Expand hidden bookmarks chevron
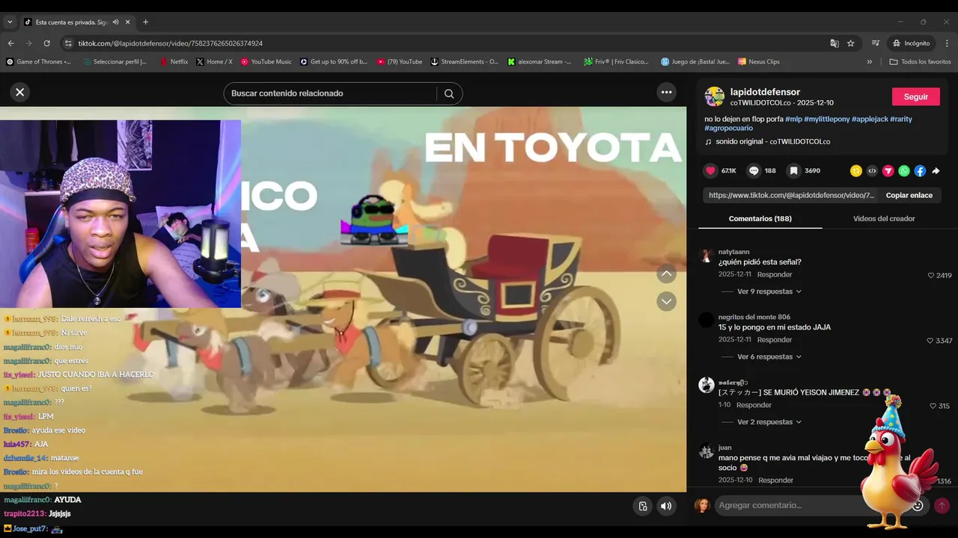Screen dimensions: 958x538 tap(870, 62)
